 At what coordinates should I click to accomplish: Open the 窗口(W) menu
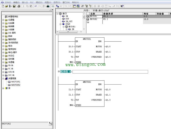pyautogui.click(x=66, y=2)
